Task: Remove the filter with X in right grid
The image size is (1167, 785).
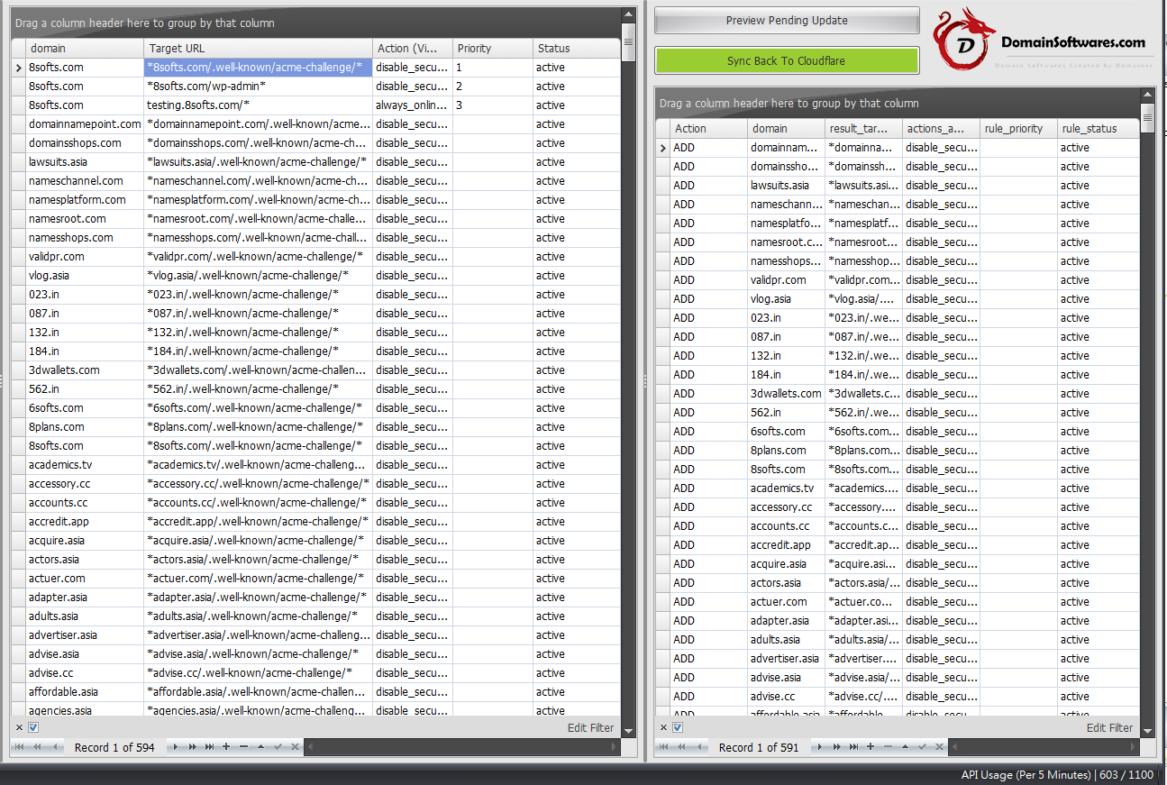Action: coord(663,727)
